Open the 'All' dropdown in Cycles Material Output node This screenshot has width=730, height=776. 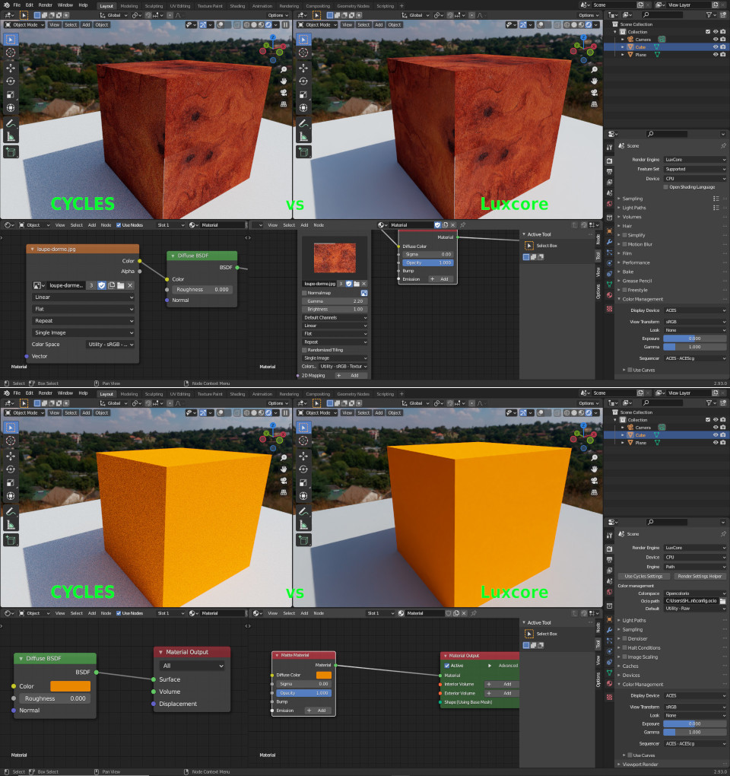[192, 666]
